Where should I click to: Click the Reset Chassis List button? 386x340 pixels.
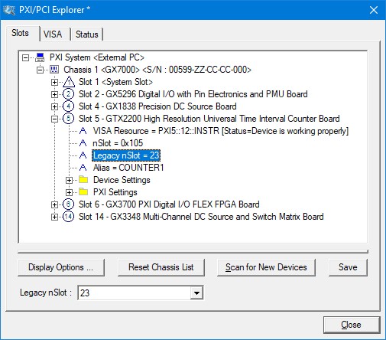(x=161, y=267)
